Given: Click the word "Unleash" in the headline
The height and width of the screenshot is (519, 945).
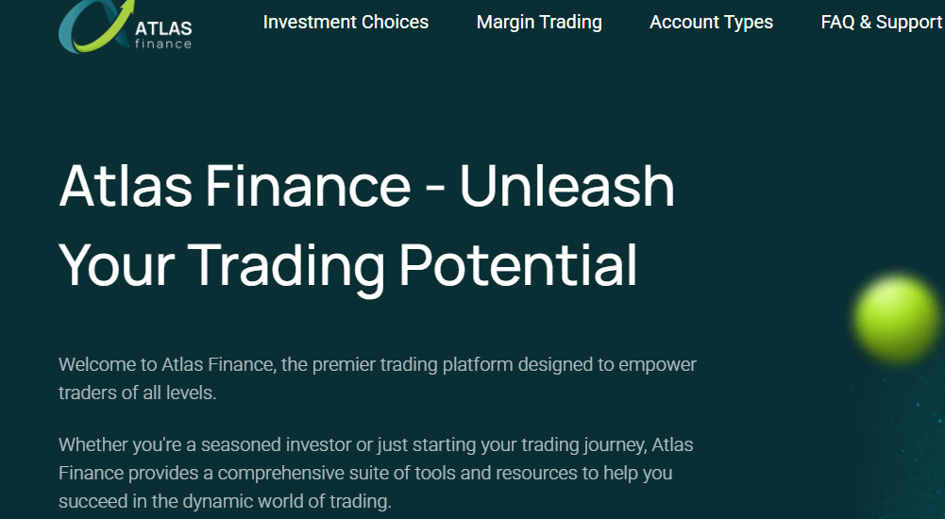Looking at the screenshot, I should point(567,186).
